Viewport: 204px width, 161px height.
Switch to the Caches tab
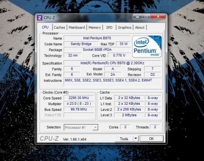[60, 28]
